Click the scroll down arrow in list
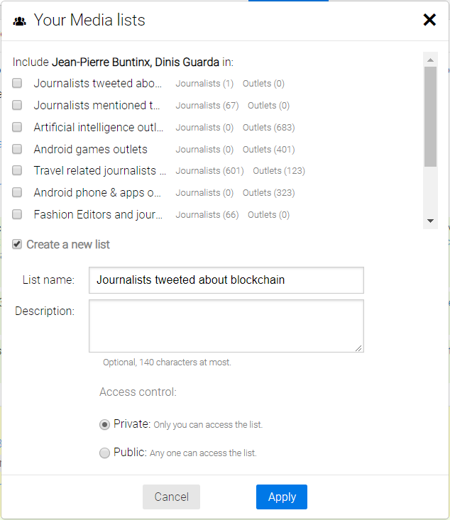This screenshot has height=520, width=450. 430,221
